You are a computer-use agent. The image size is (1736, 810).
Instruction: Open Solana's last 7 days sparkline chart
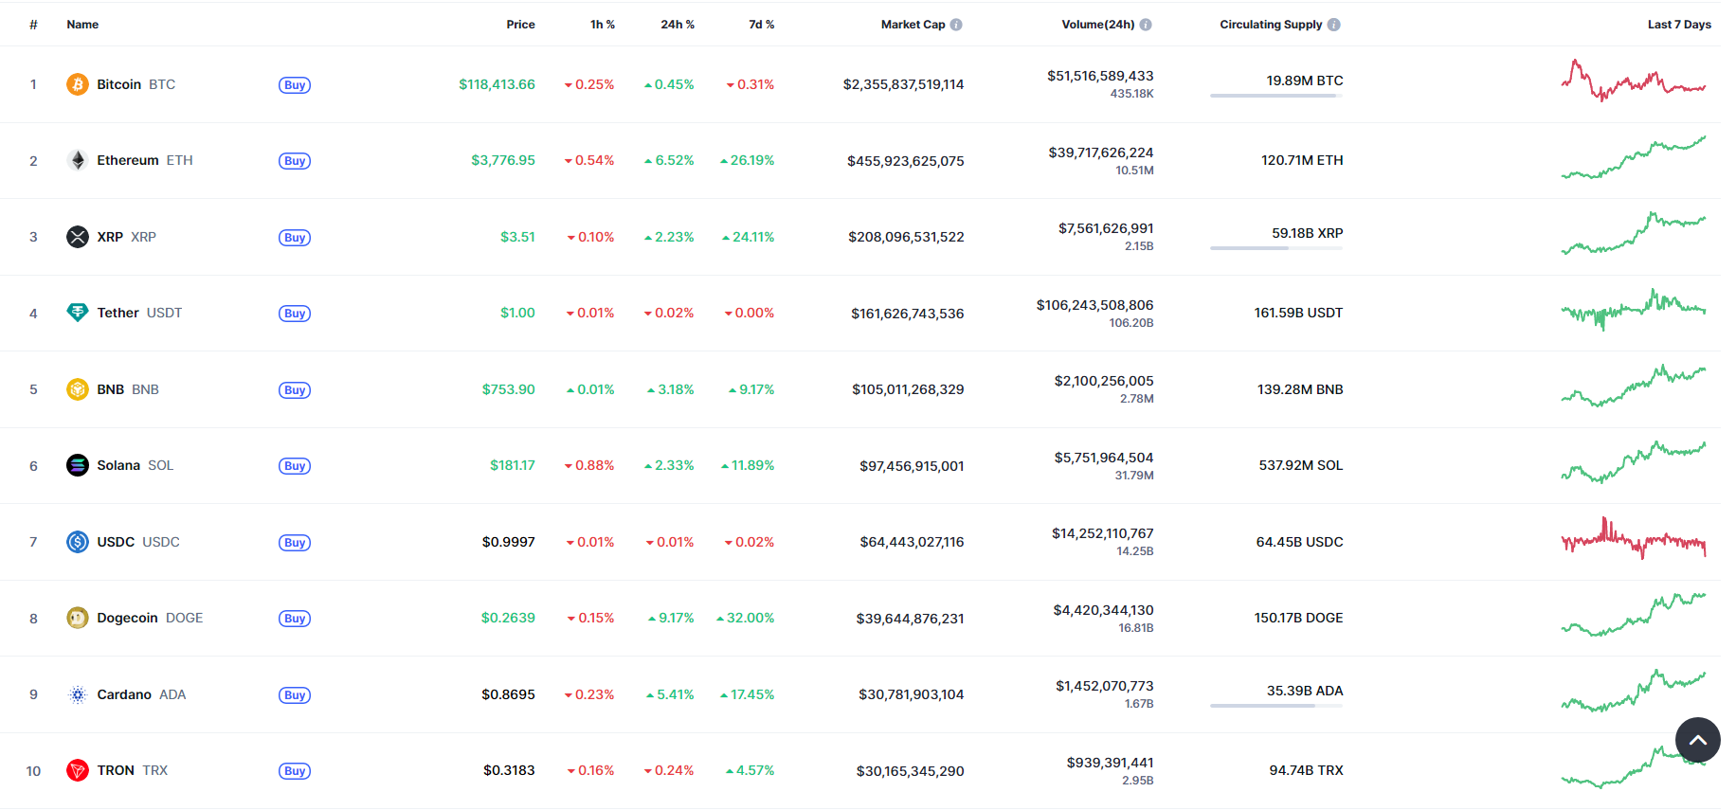[1634, 462]
